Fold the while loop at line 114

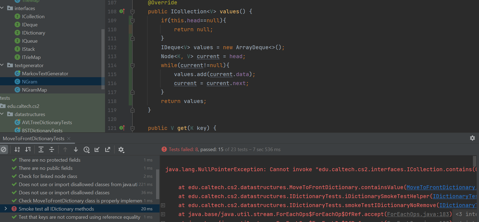coord(132,65)
